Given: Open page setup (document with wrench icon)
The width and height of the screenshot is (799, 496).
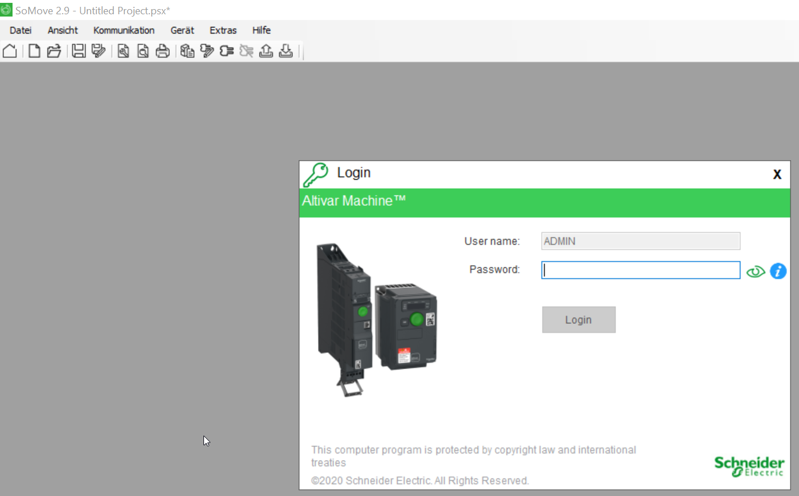Looking at the screenshot, I should [x=123, y=51].
